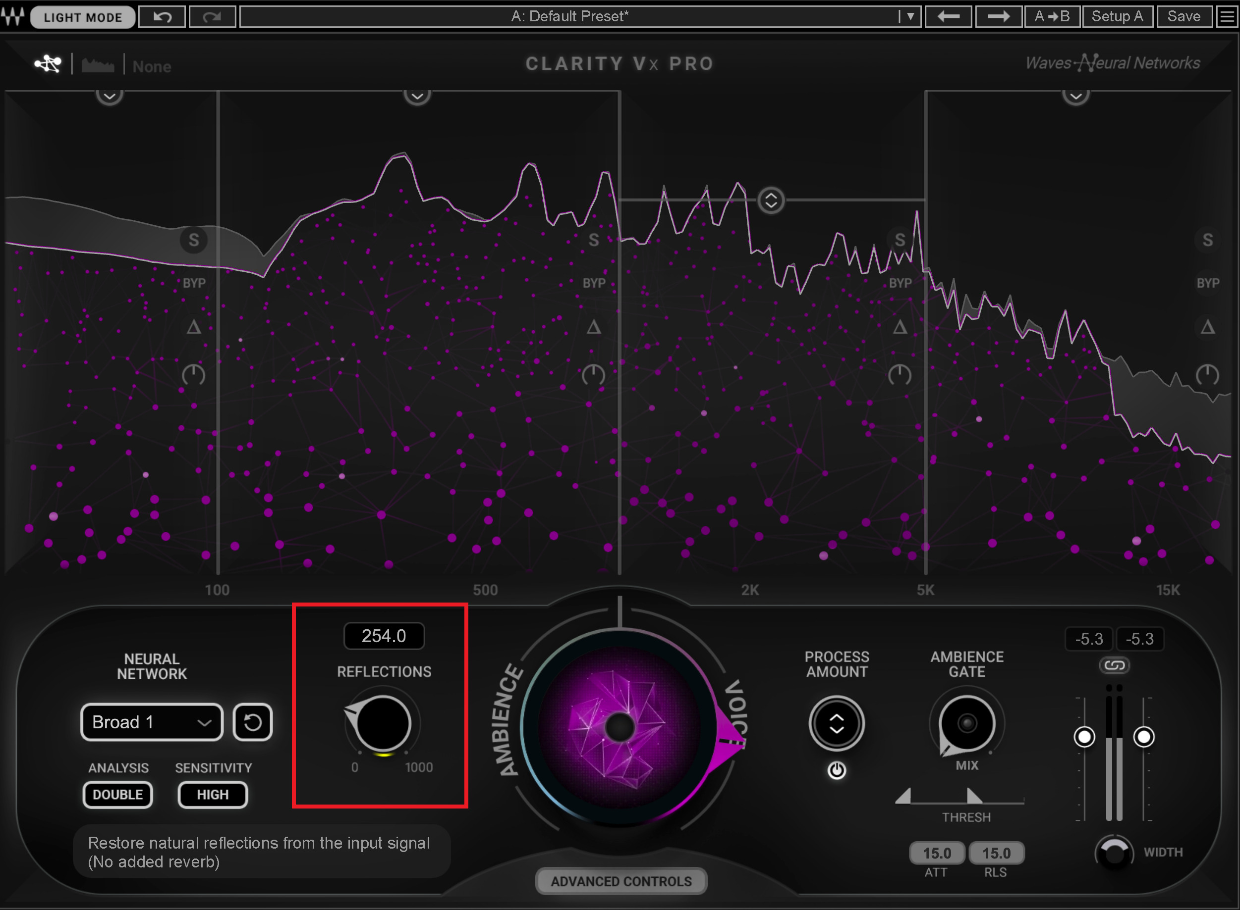
Task: Open the Broad 1 neural network dropdown
Action: [x=152, y=722]
